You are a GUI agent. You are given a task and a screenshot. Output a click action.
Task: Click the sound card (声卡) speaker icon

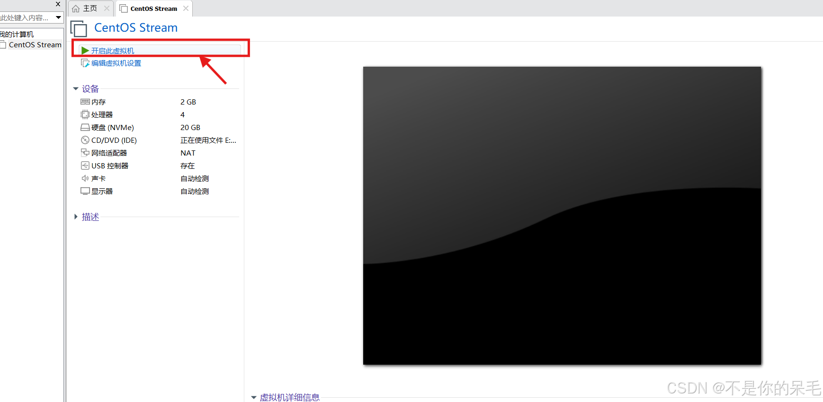coord(85,178)
